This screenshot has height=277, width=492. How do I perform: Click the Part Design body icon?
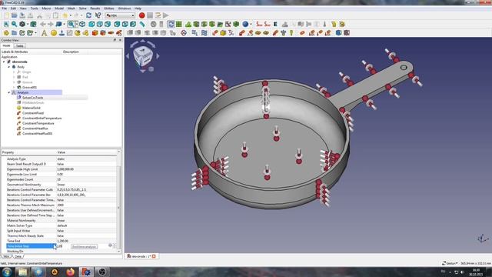(6, 32)
